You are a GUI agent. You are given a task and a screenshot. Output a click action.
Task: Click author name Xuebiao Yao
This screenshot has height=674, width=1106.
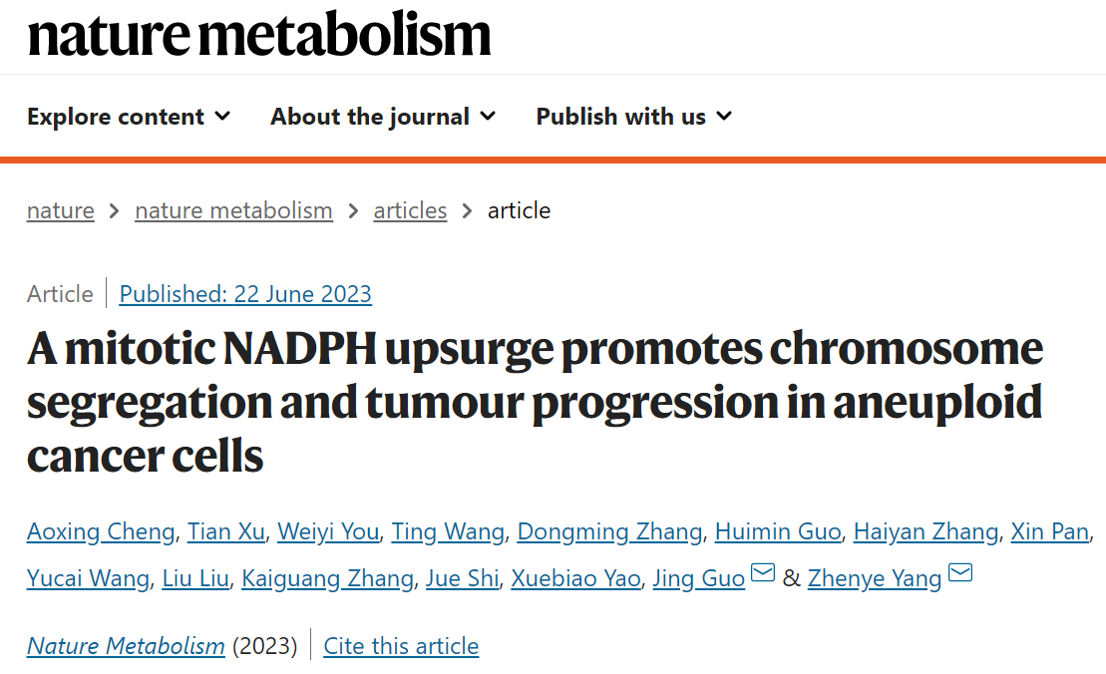[575, 578]
